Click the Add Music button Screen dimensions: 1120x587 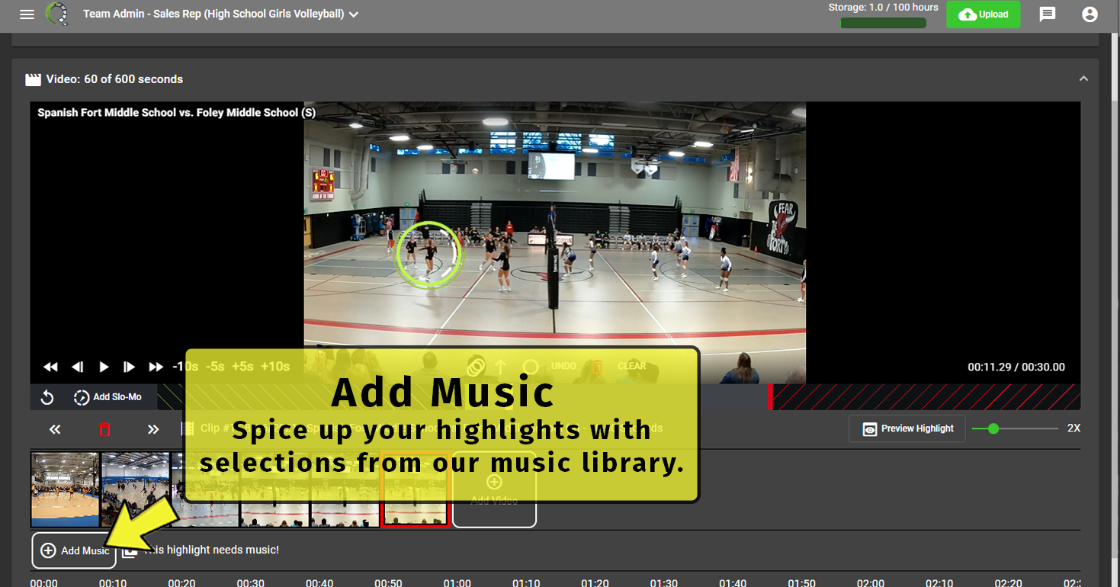[x=74, y=550]
